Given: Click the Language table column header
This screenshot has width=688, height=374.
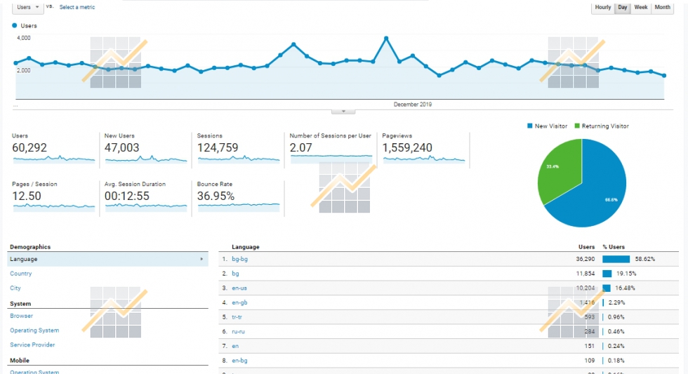Looking at the screenshot, I should (245, 247).
